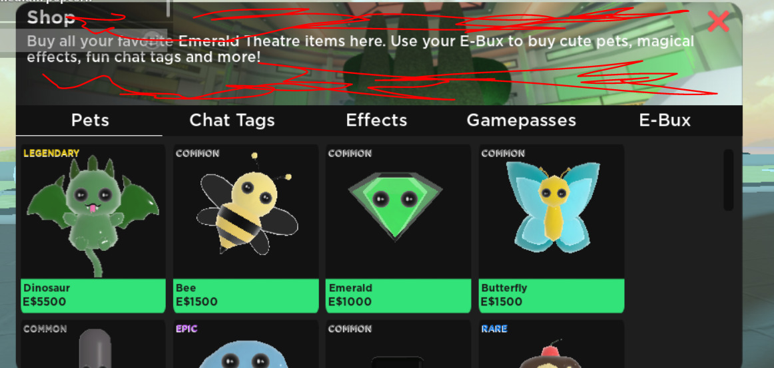Open the Chat Tags tab
Screen dimensions: 774x368
232,120
